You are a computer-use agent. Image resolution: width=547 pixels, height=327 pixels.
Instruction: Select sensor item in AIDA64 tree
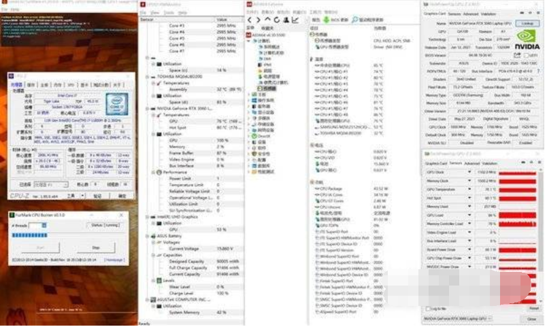click(267, 88)
